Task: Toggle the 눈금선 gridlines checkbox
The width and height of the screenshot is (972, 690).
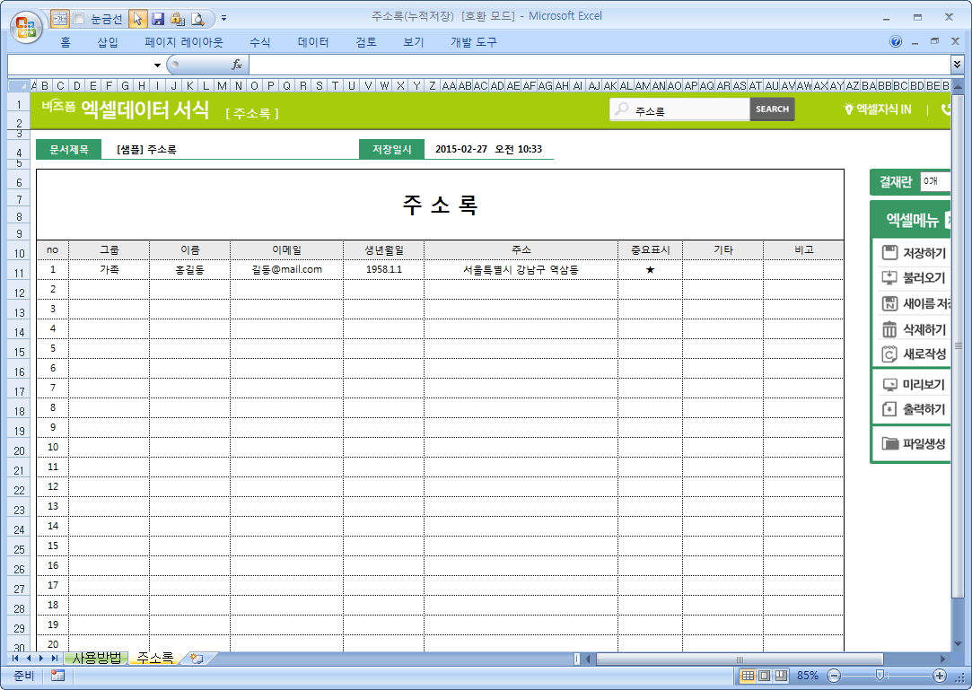Action: point(79,19)
